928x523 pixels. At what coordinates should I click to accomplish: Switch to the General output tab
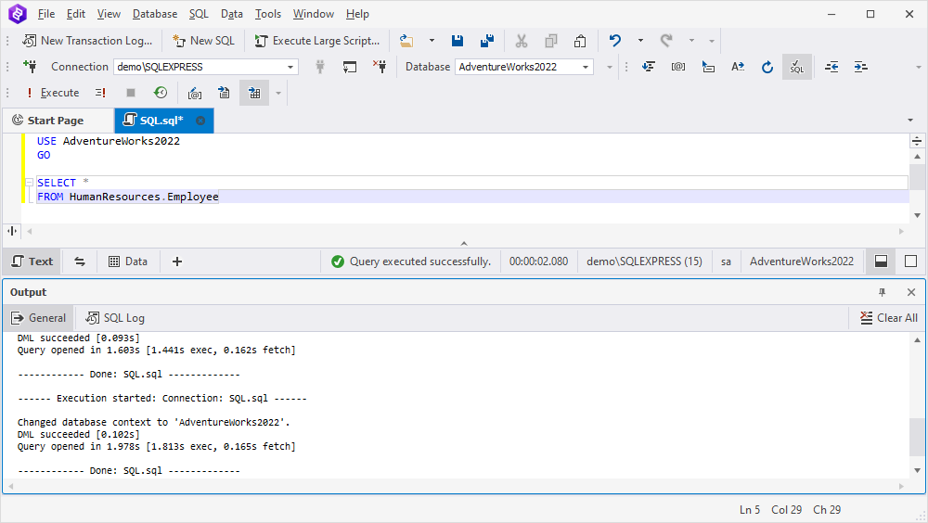(x=39, y=318)
